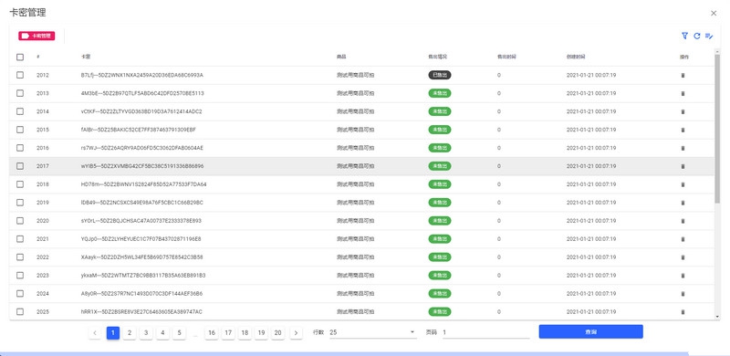Delete row 2021 with trash icon
The image size is (730, 356).
point(683,238)
